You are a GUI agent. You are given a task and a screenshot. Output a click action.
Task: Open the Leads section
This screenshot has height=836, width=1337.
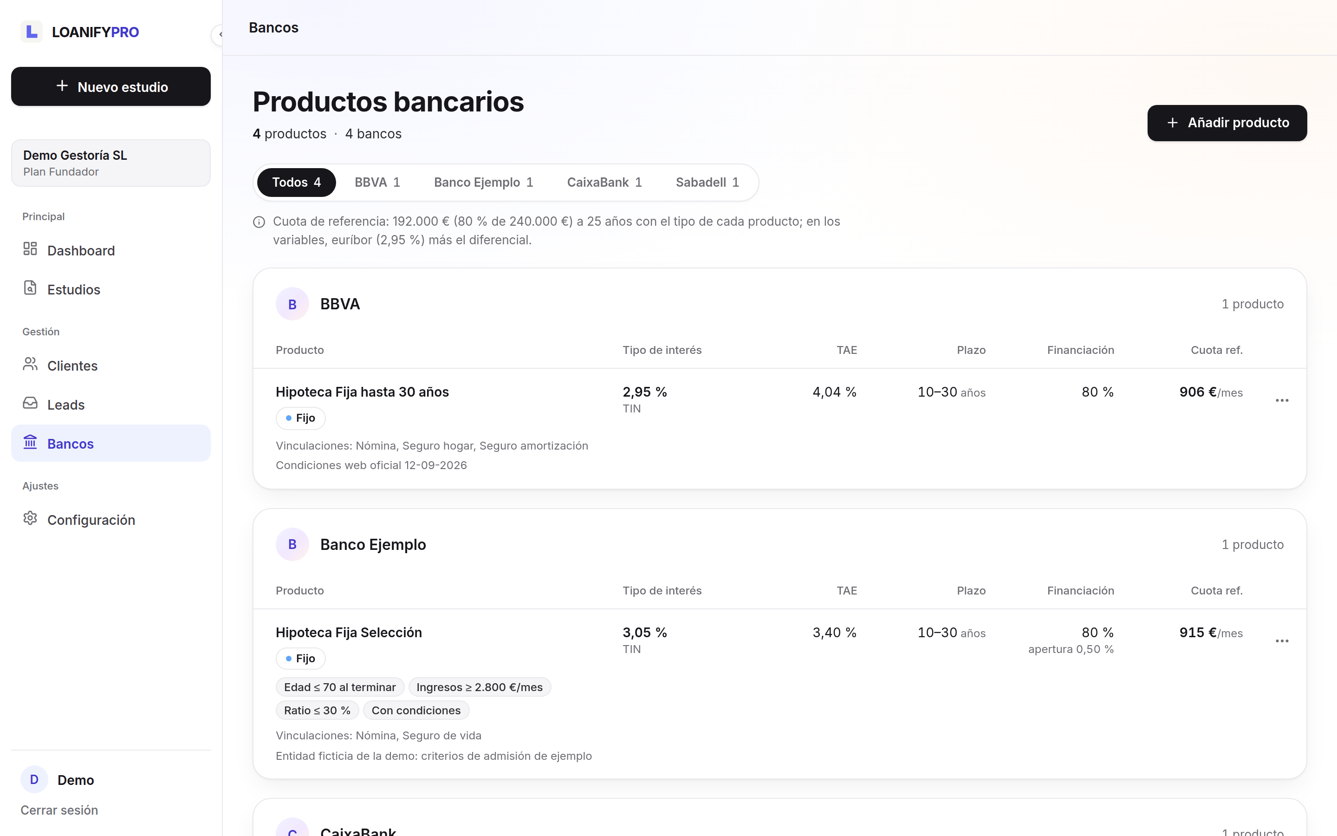111,404
